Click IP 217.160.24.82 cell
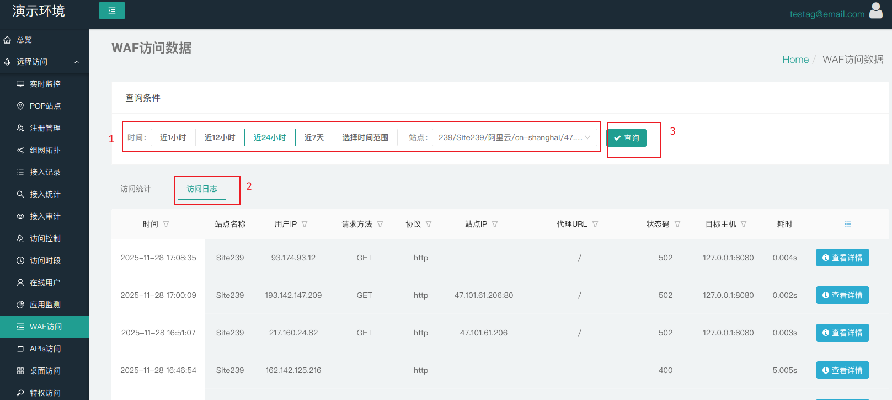 [x=293, y=333]
